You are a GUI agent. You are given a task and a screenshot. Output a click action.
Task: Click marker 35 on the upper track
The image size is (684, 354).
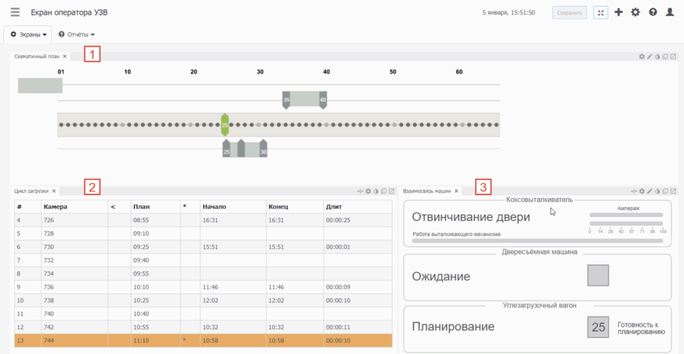pos(286,100)
